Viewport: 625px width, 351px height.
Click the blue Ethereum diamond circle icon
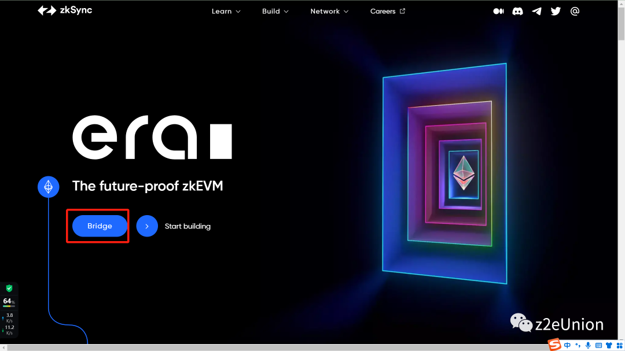click(48, 186)
